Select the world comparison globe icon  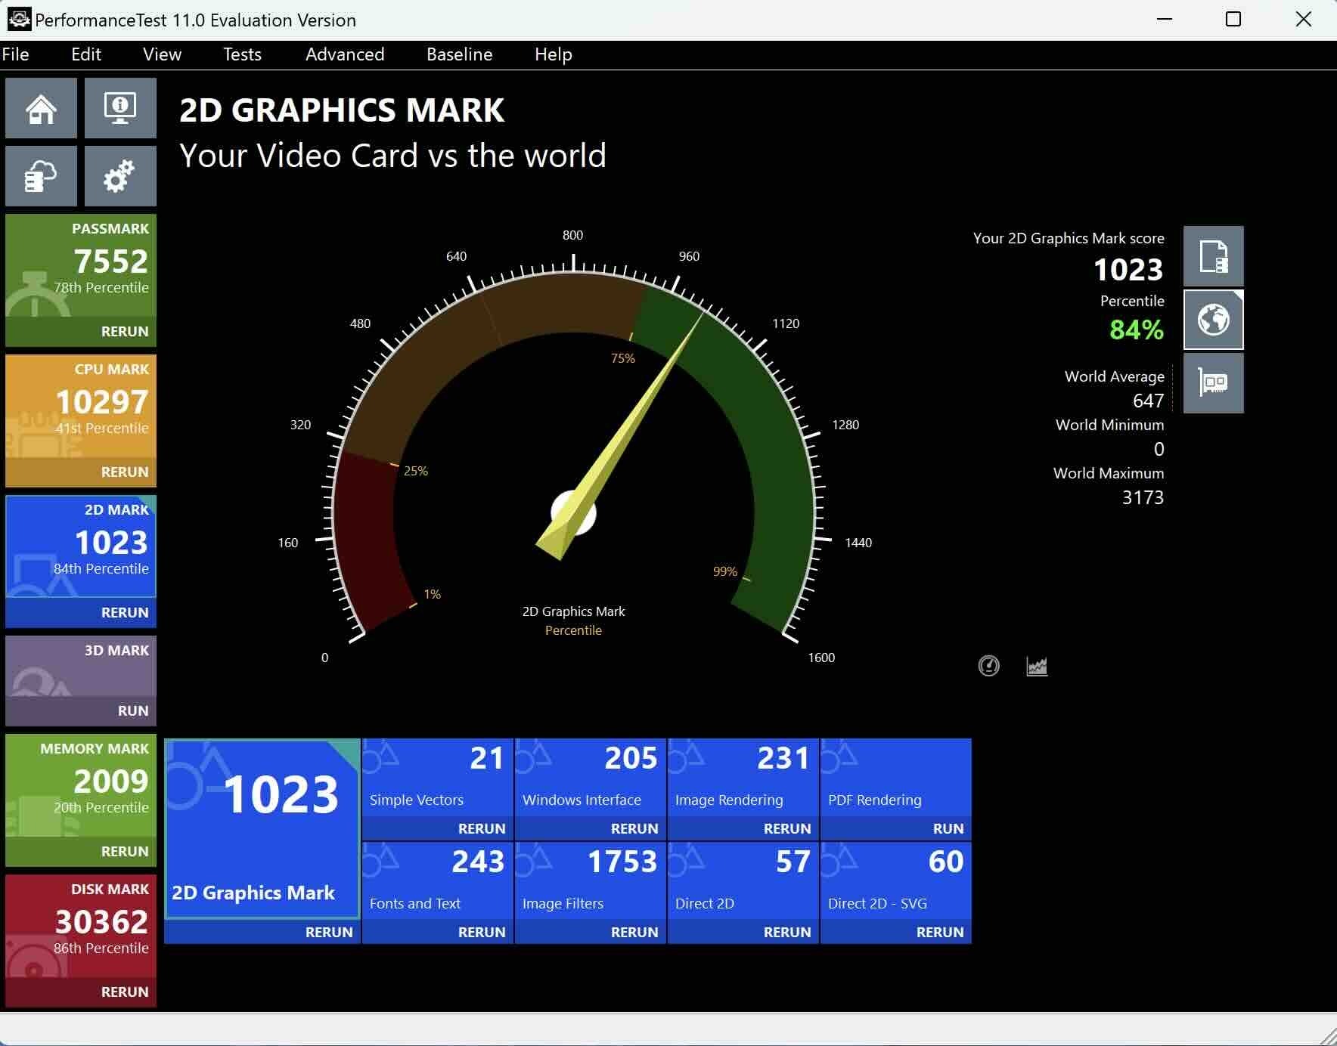(1213, 320)
